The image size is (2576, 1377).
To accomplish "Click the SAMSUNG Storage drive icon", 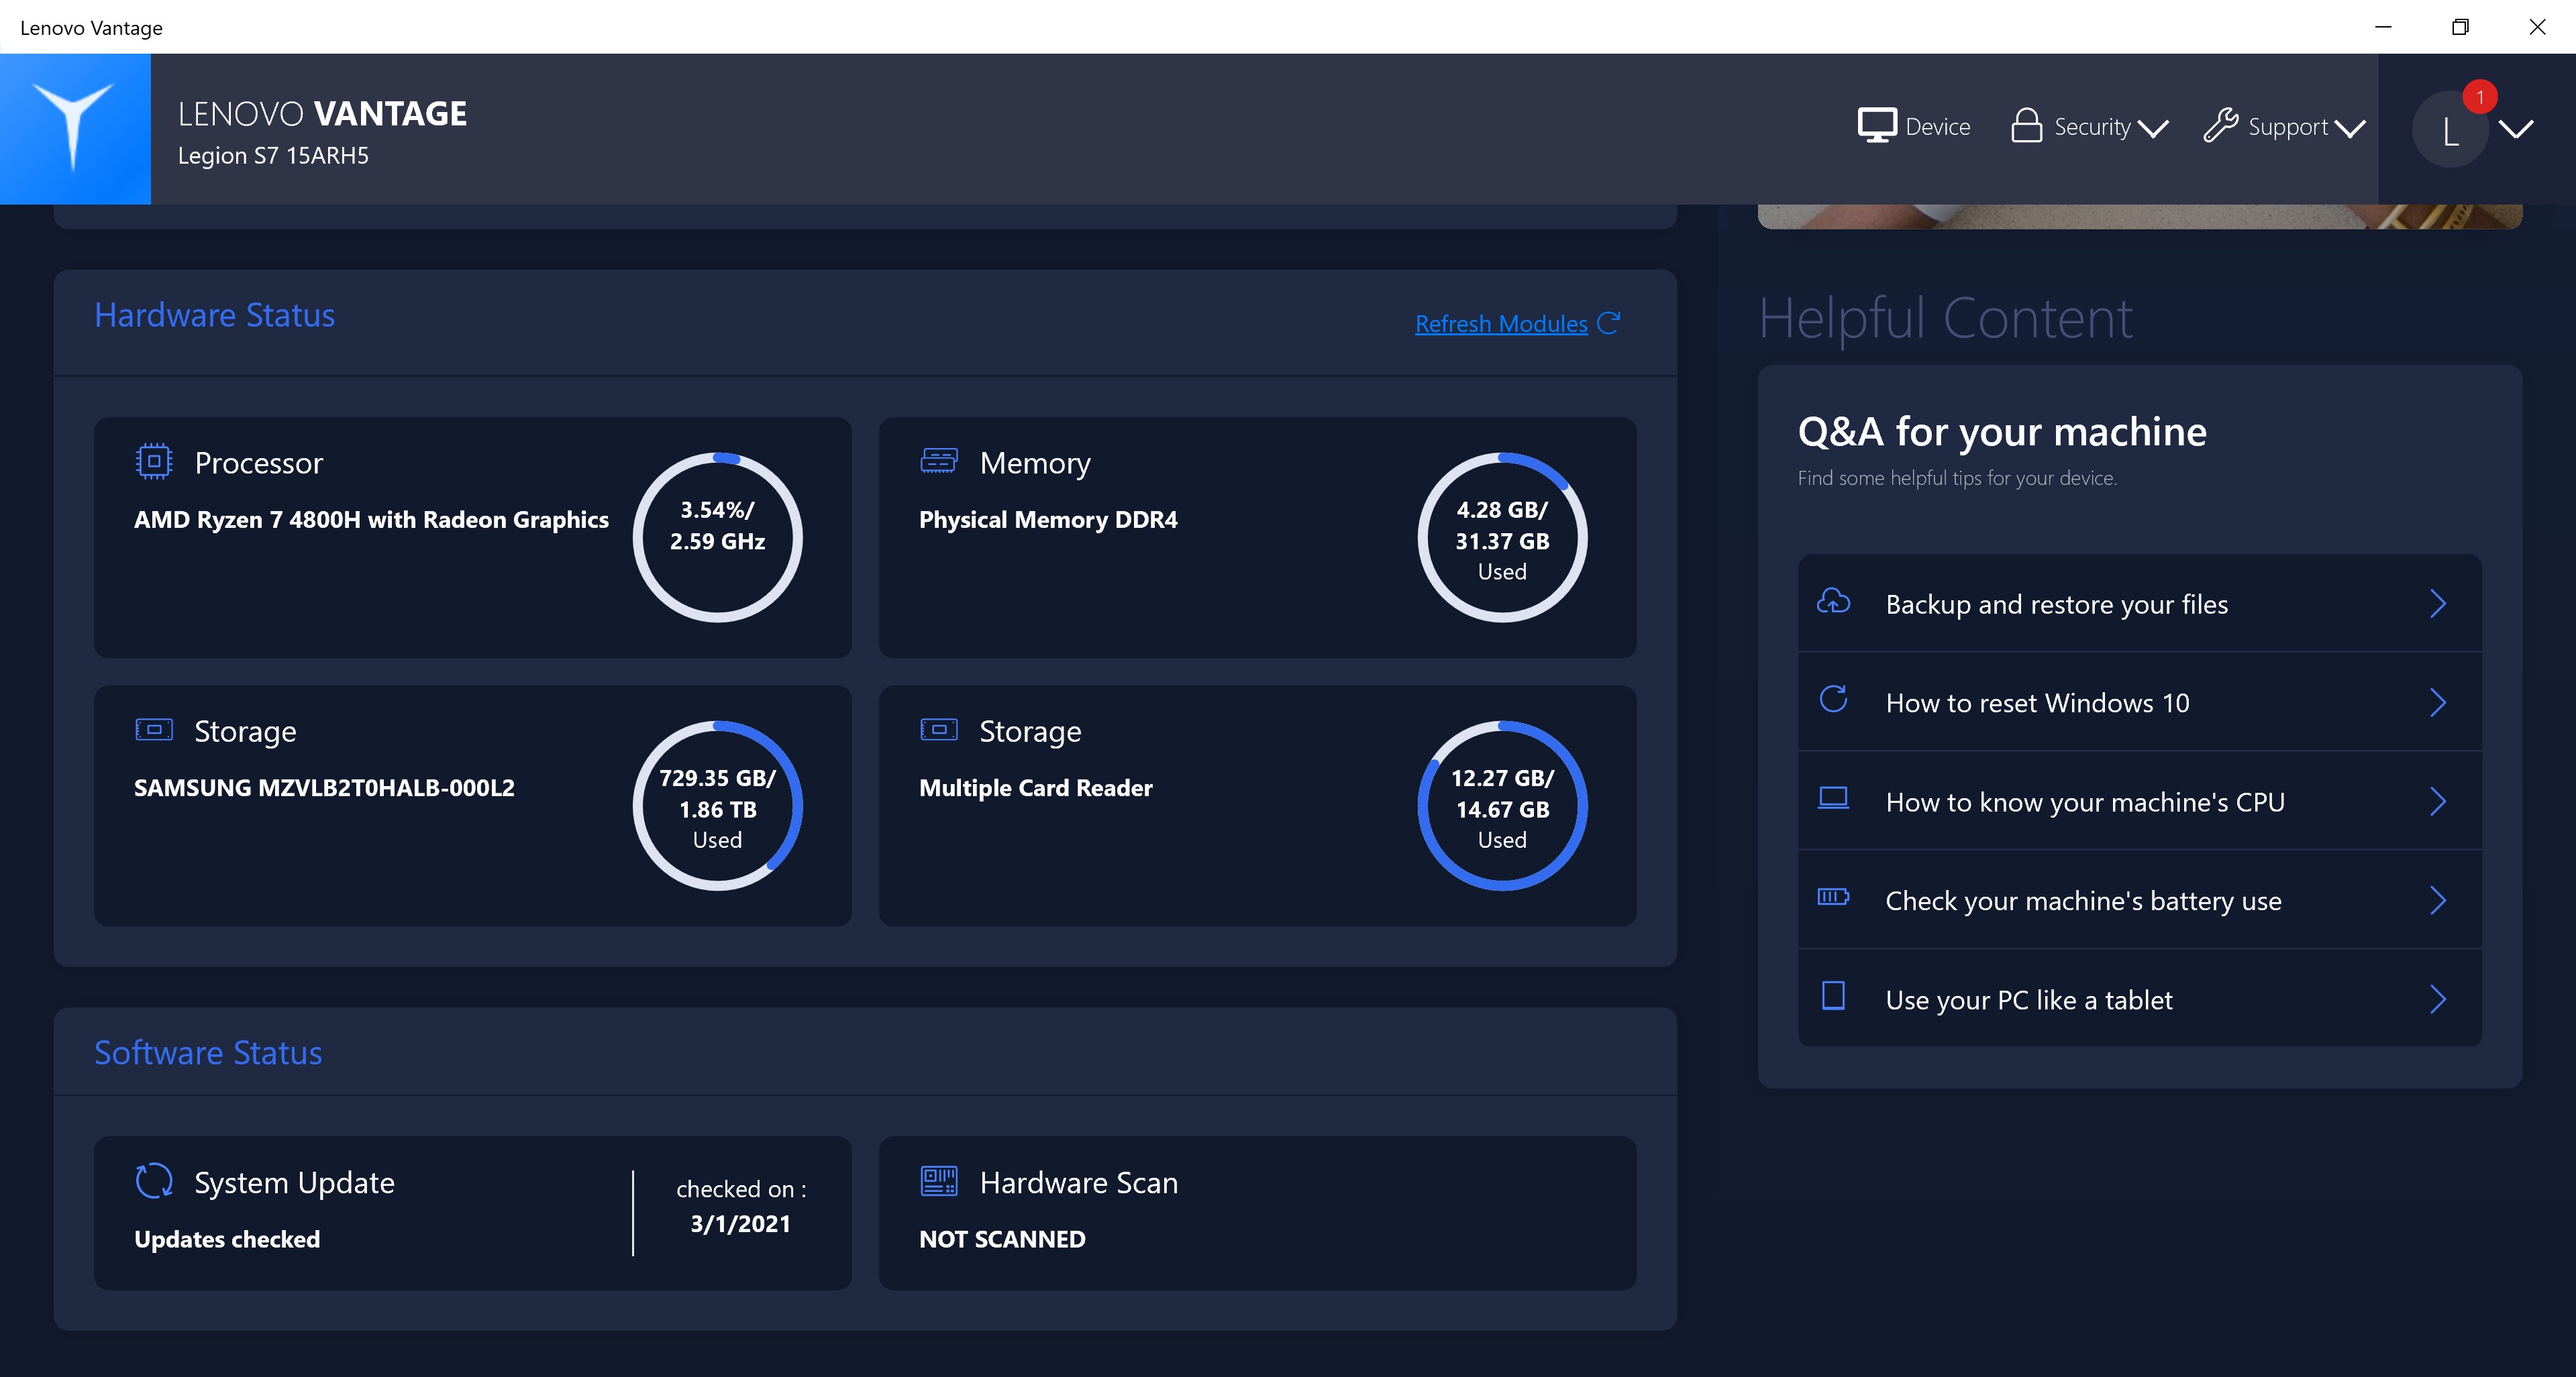I will 154,730.
